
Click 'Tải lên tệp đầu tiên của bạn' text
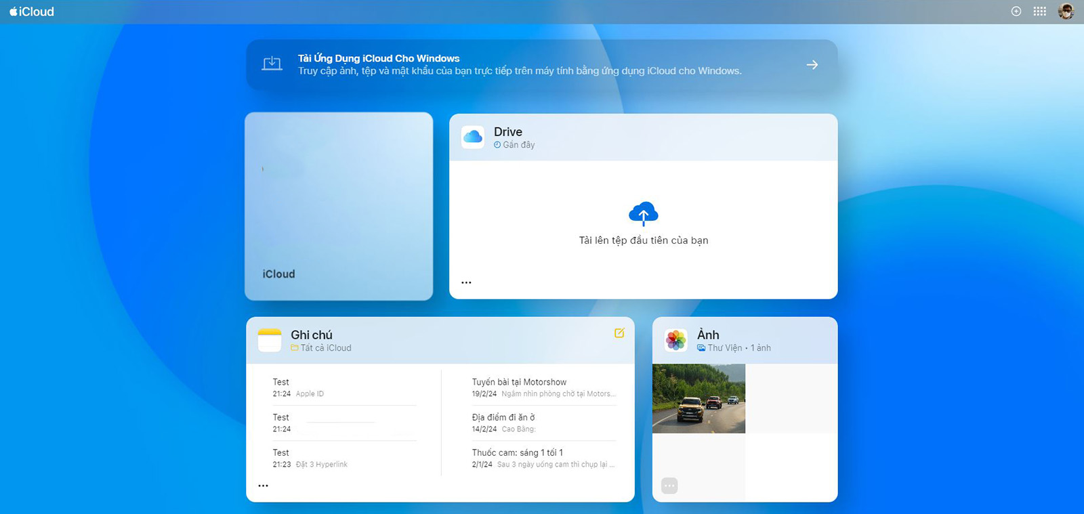(x=644, y=240)
